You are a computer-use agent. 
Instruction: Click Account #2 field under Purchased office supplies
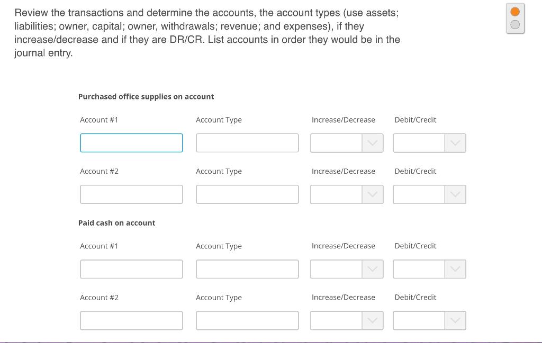click(131, 194)
